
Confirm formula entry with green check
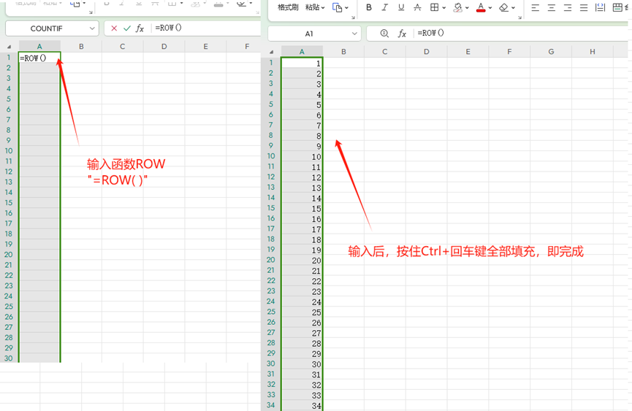pyautogui.click(x=127, y=28)
